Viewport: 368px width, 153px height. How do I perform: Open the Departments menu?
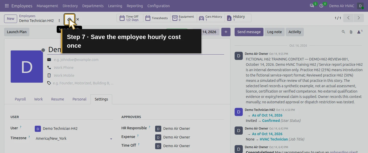tap(93, 6)
